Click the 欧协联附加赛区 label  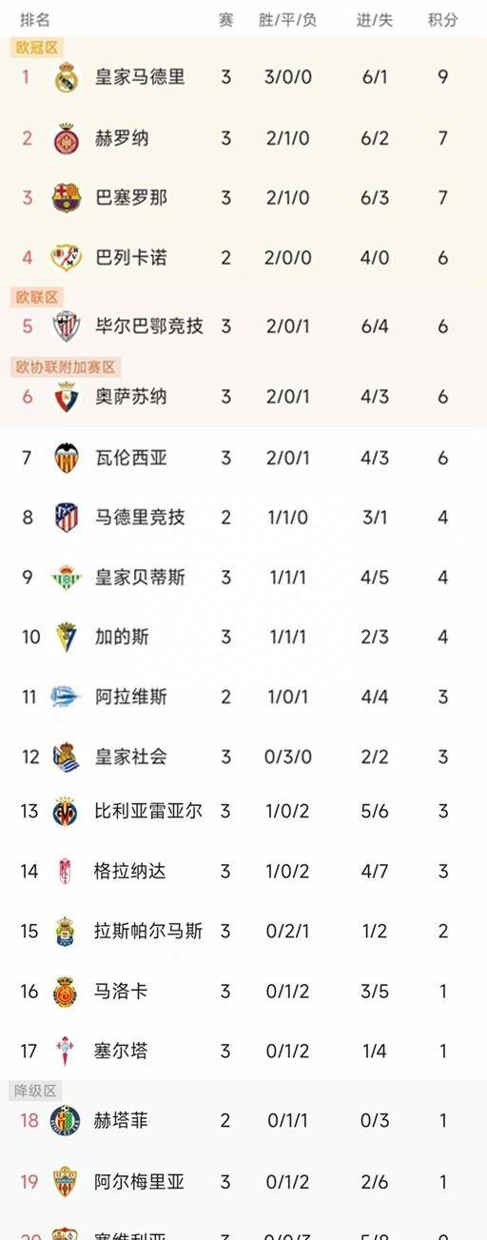click(66, 366)
